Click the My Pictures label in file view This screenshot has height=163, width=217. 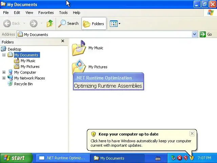(98, 67)
